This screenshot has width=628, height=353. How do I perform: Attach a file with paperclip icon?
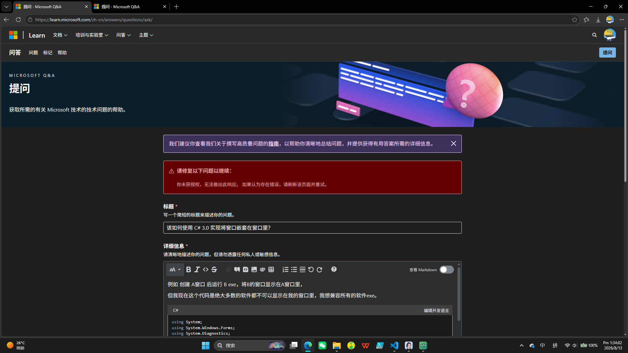(x=262, y=270)
